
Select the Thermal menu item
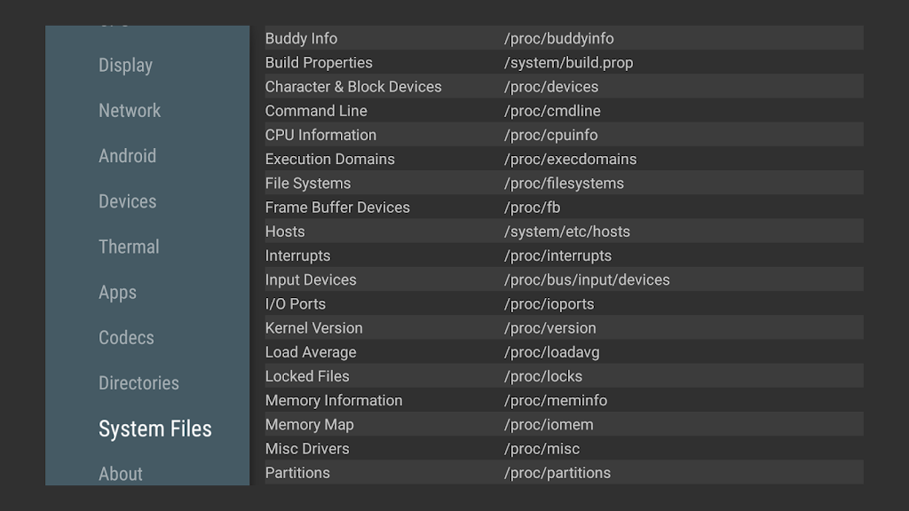129,247
